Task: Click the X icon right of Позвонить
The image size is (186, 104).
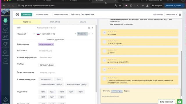Action: click(x=92, y=34)
